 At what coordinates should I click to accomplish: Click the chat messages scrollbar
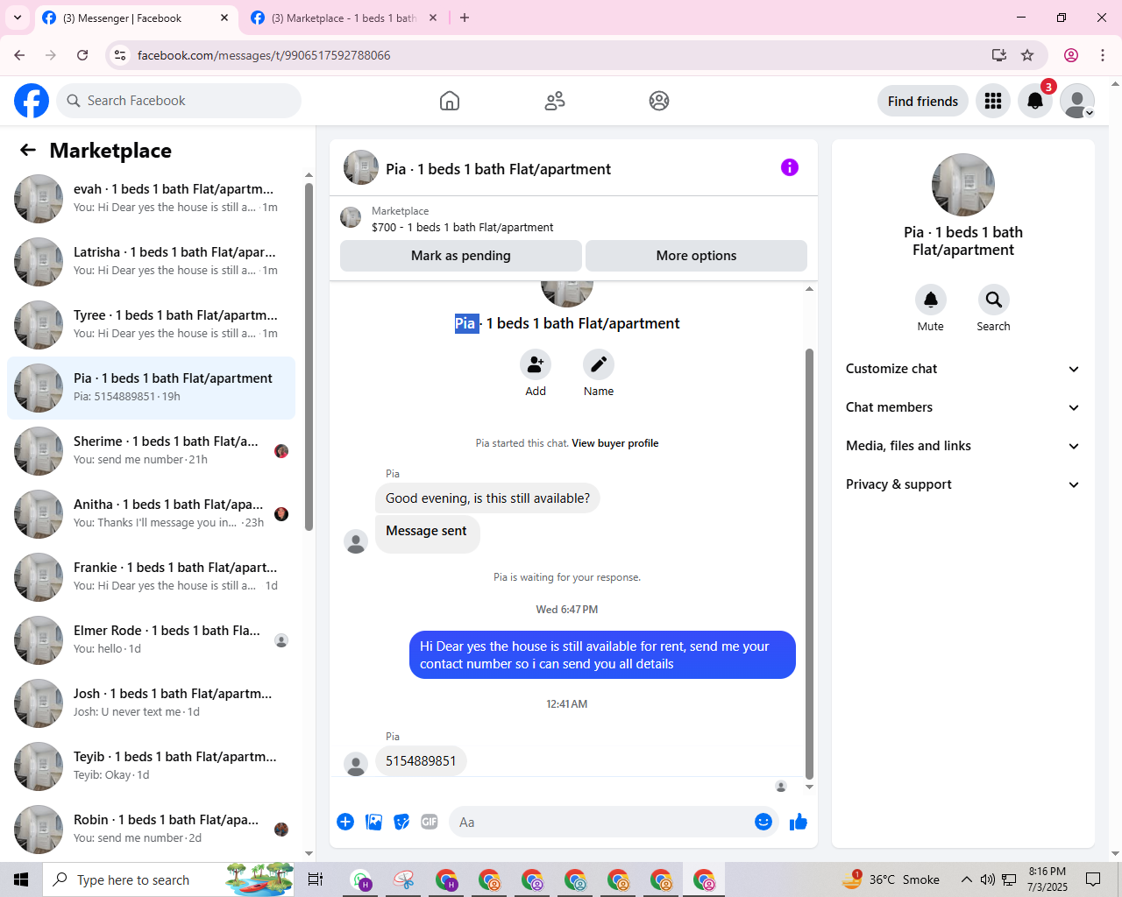pos(809,564)
